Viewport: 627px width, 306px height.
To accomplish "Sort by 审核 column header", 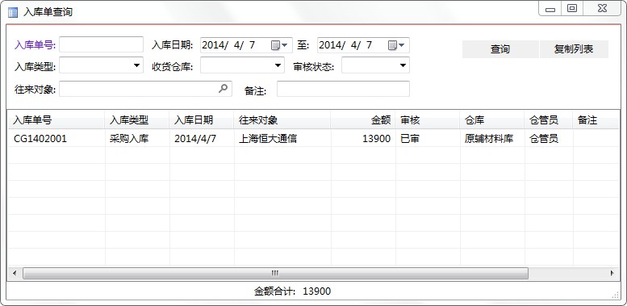I will point(428,119).
